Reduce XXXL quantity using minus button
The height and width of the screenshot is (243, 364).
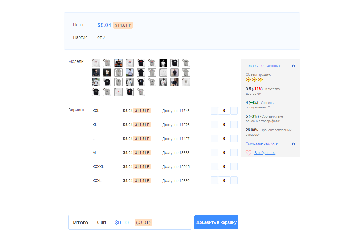point(214,181)
